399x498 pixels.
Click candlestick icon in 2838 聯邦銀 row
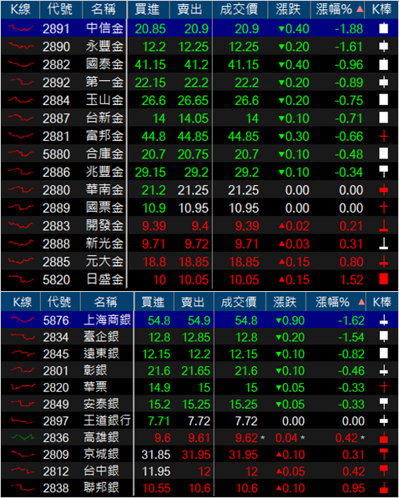click(383, 488)
